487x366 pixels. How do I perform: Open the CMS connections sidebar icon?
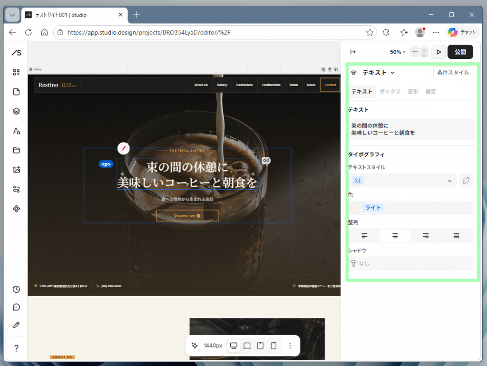pyautogui.click(x=17, y=189)
